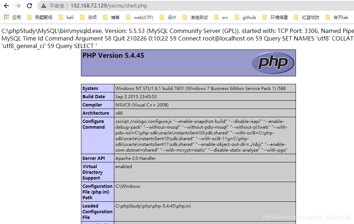Open the src bookmark folder

[x=221, y=18]
